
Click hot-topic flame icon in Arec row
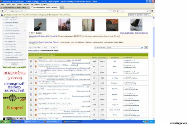[x=36, y=66]
